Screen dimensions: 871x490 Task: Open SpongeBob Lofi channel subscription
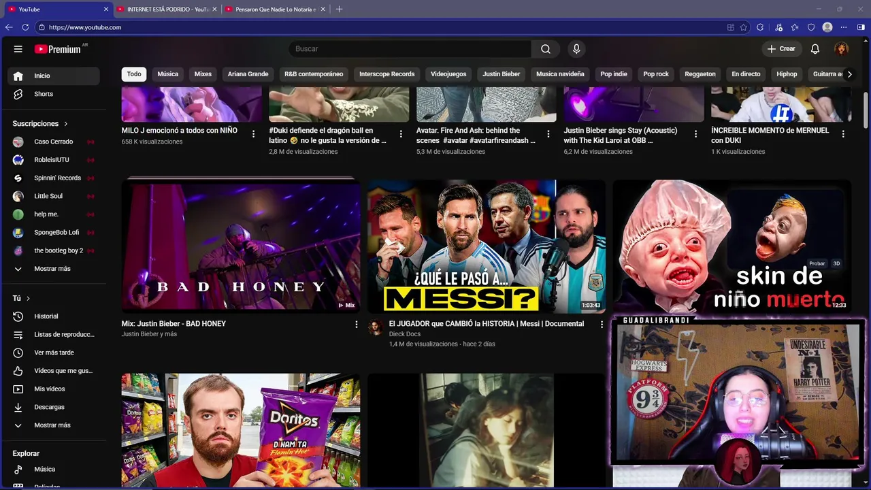[x=54, y=232]
